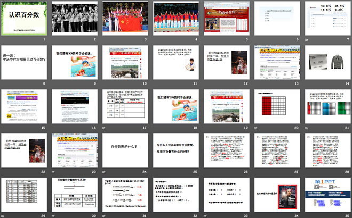
Task: Select slide 28 dense text paragraph
Action: click(328, 150)
